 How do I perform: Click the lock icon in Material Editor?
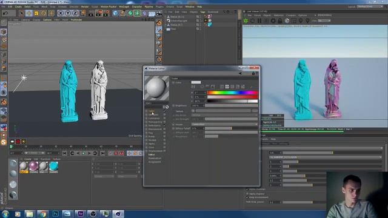[253, 73]
